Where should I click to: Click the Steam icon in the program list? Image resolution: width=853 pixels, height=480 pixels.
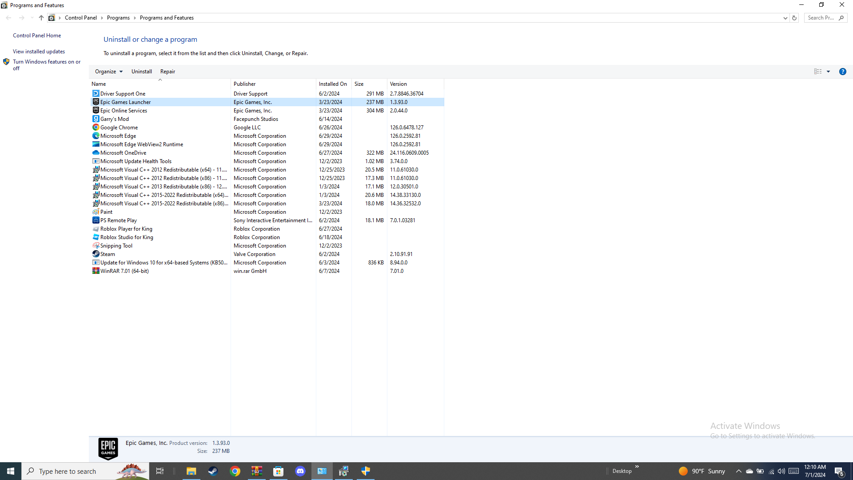point(96,254)
